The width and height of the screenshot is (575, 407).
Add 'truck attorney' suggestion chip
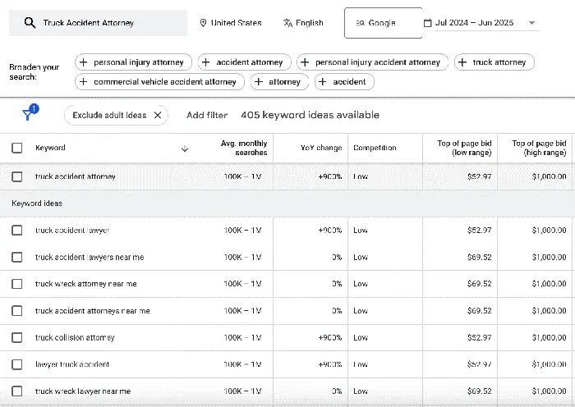(x=494, y=62)
